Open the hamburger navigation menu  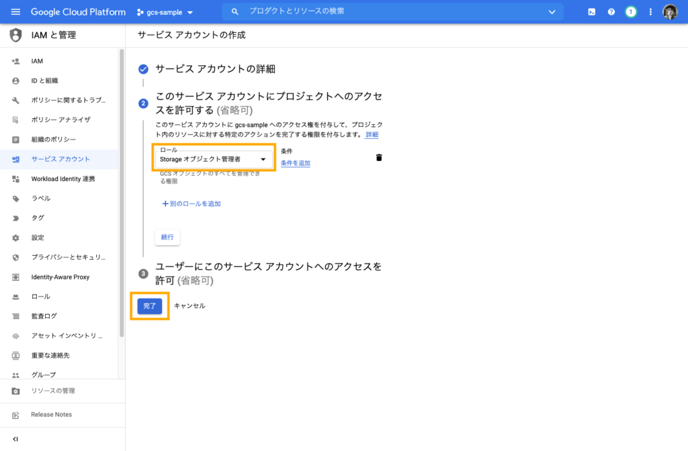click(15, 12)
